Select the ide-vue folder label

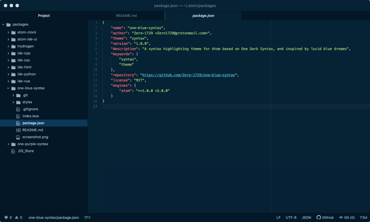pos(24,81)
